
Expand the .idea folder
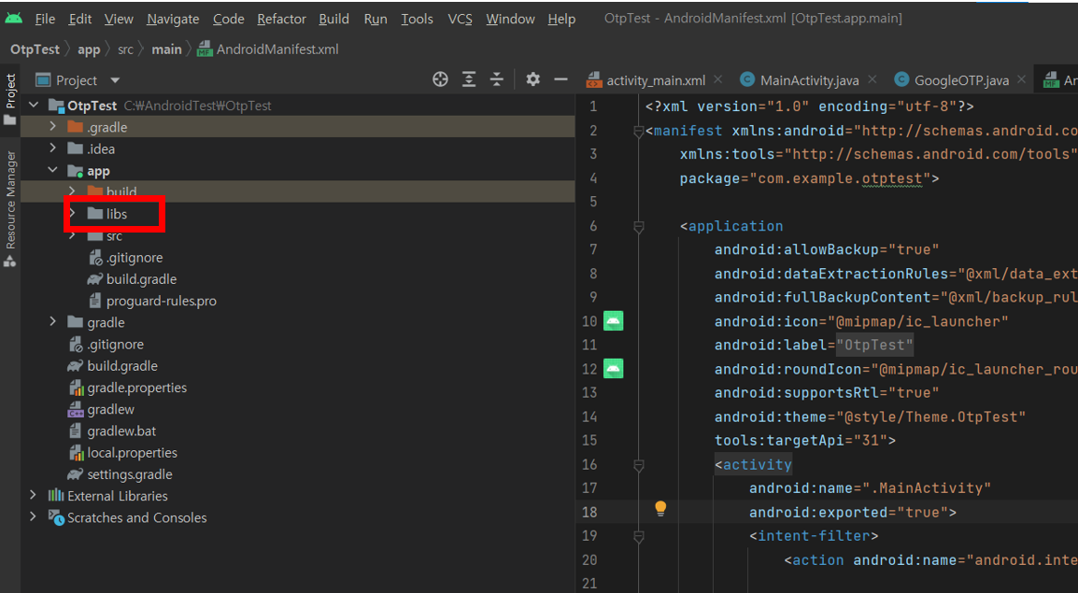53,148
